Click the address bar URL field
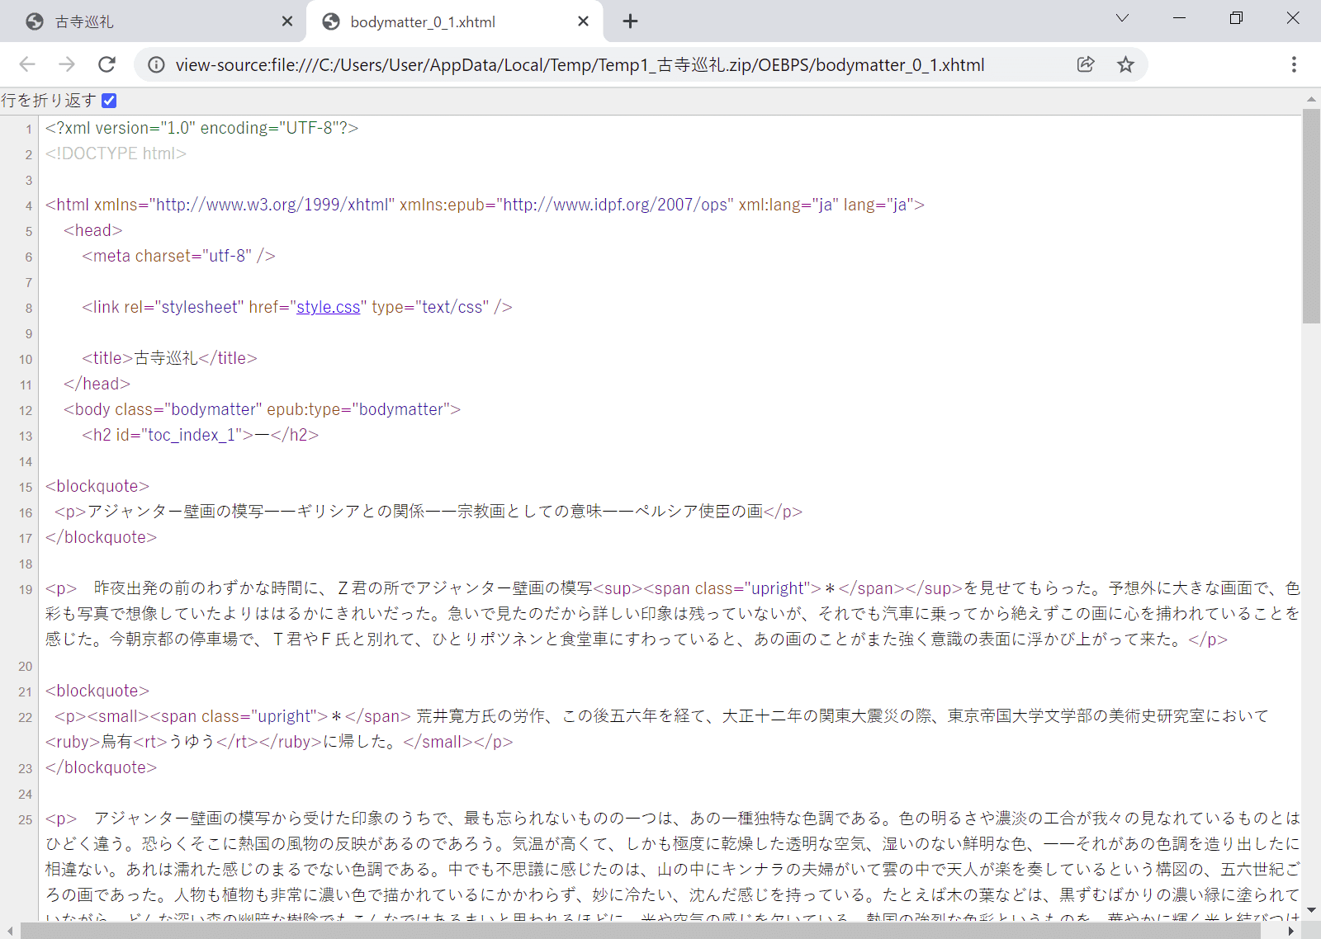The image size is (1321, 939). 580,64
